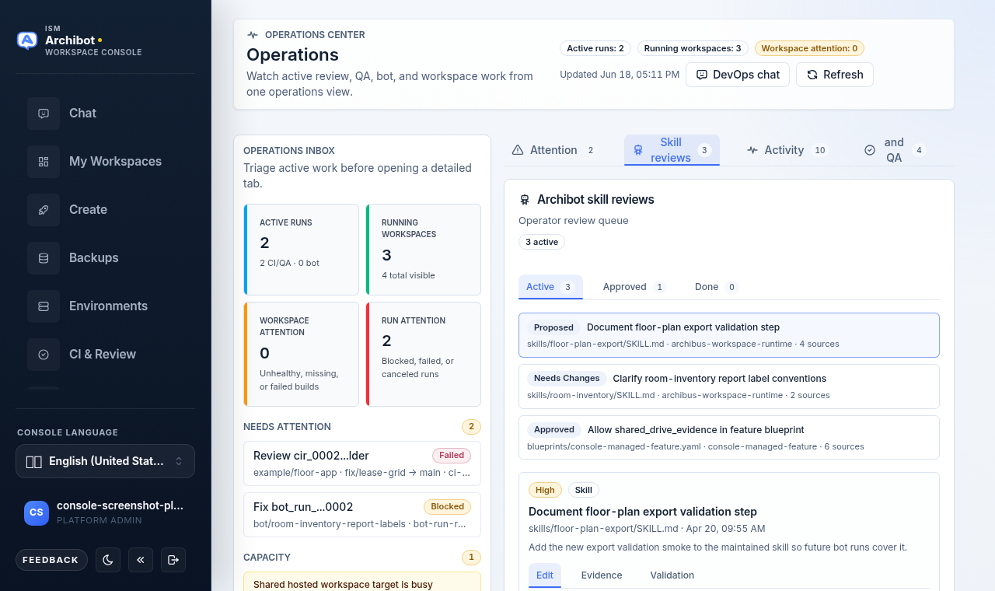The image size is (995, 591).
Task: Open the Review cir_0002 failed item
Action: click(x=362, y=463)
